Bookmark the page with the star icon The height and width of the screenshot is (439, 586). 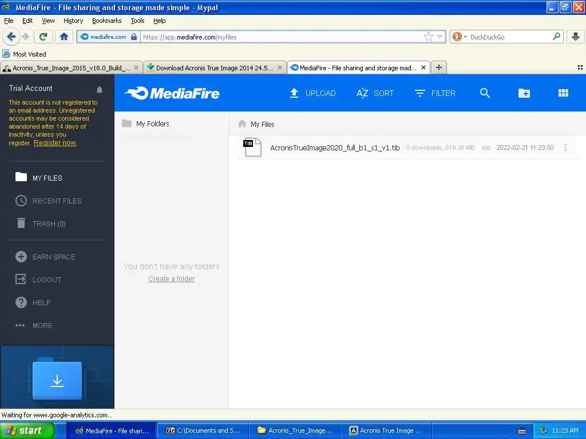428,37
